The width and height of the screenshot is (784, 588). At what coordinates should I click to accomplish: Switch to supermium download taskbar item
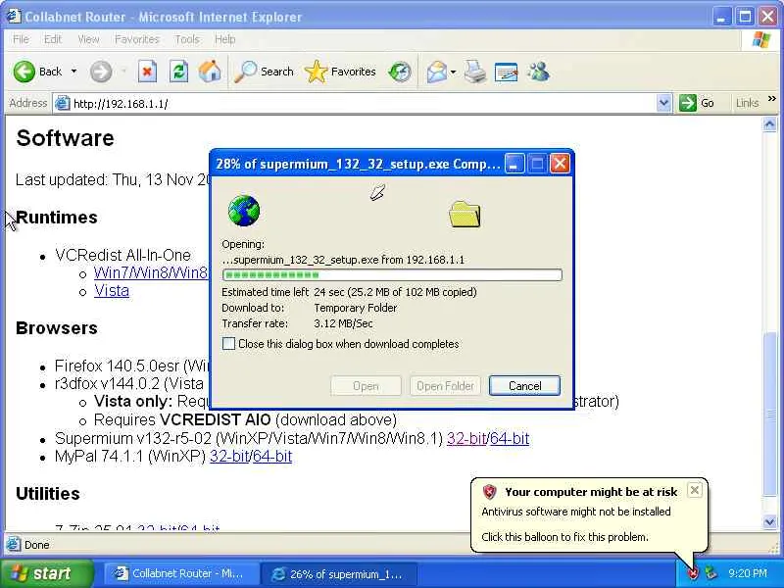(339, 573)
